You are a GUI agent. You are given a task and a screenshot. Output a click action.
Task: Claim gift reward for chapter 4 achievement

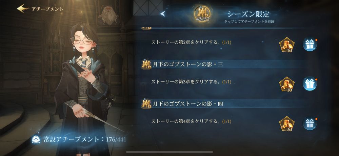[x=310, y=123]
